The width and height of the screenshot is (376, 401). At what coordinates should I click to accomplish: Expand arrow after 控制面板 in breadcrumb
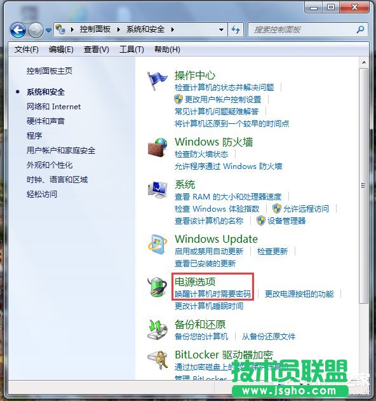(118, 30)
